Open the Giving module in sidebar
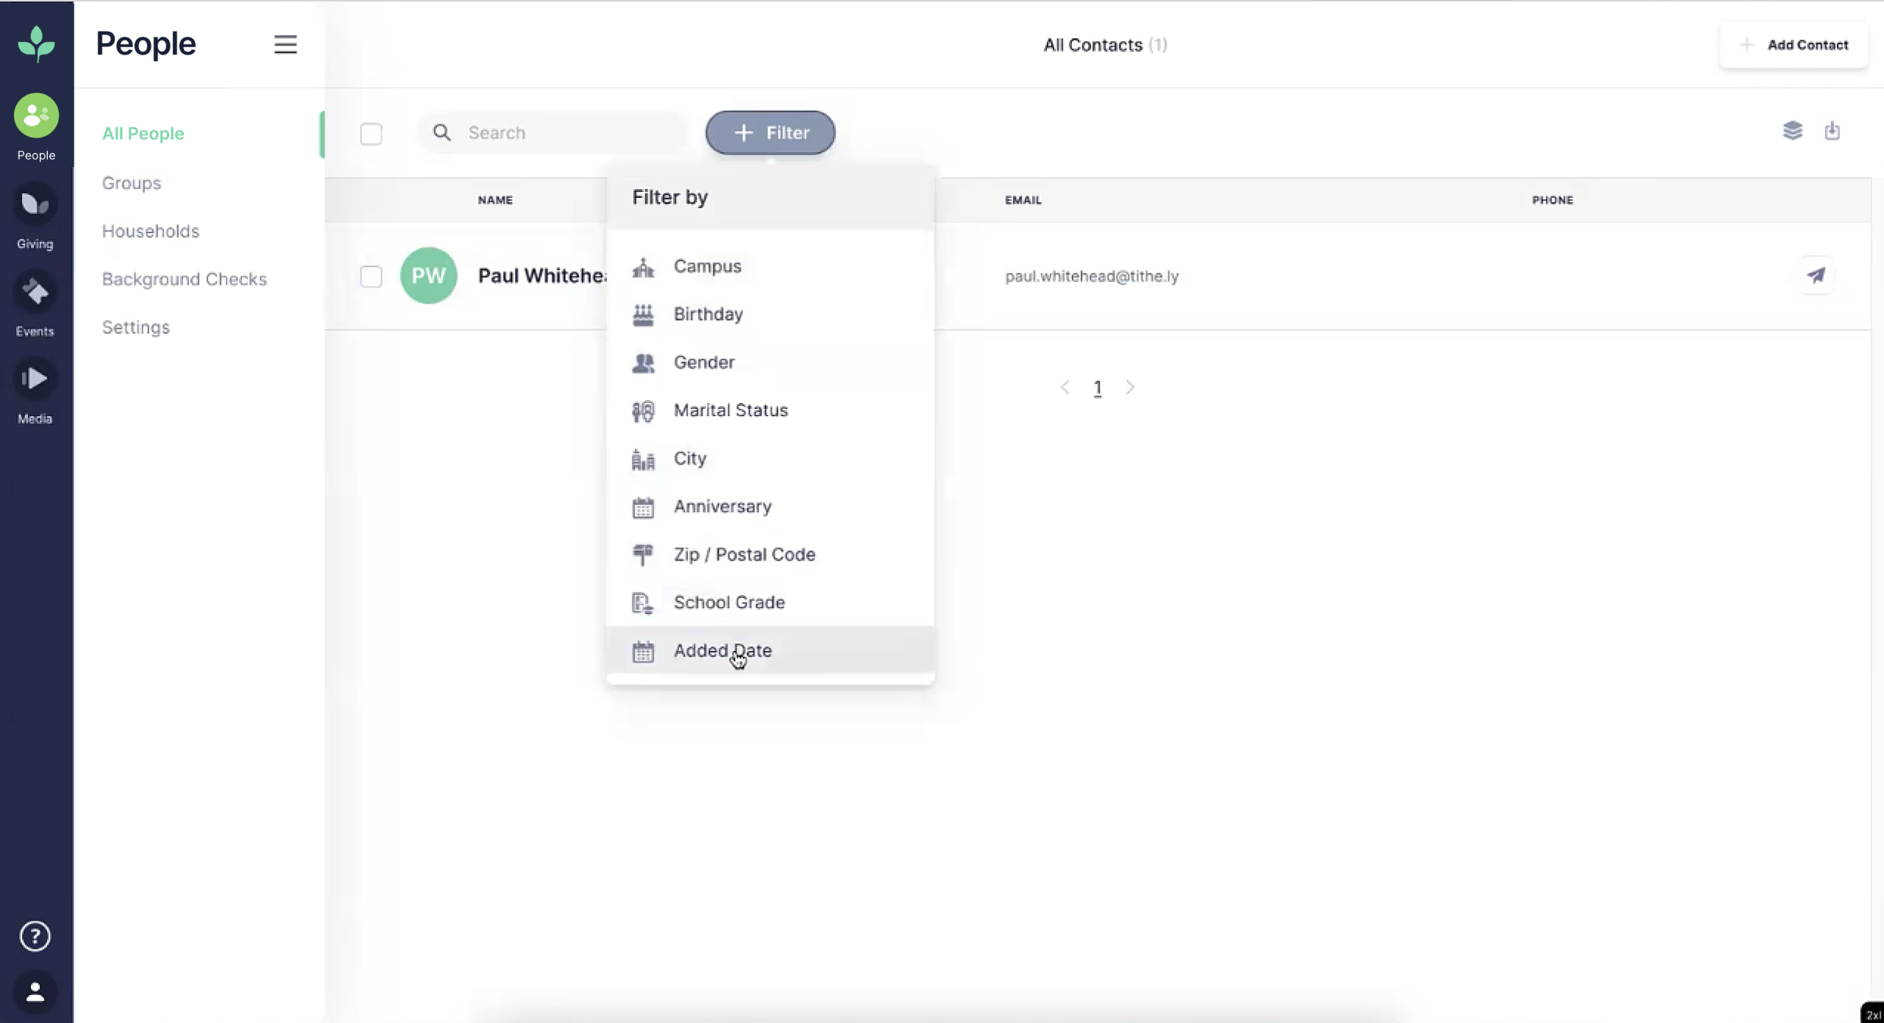 point(35,205)
